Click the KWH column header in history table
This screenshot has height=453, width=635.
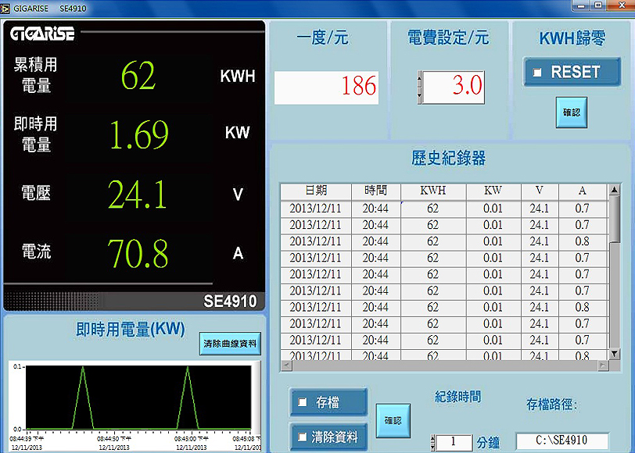433,191
